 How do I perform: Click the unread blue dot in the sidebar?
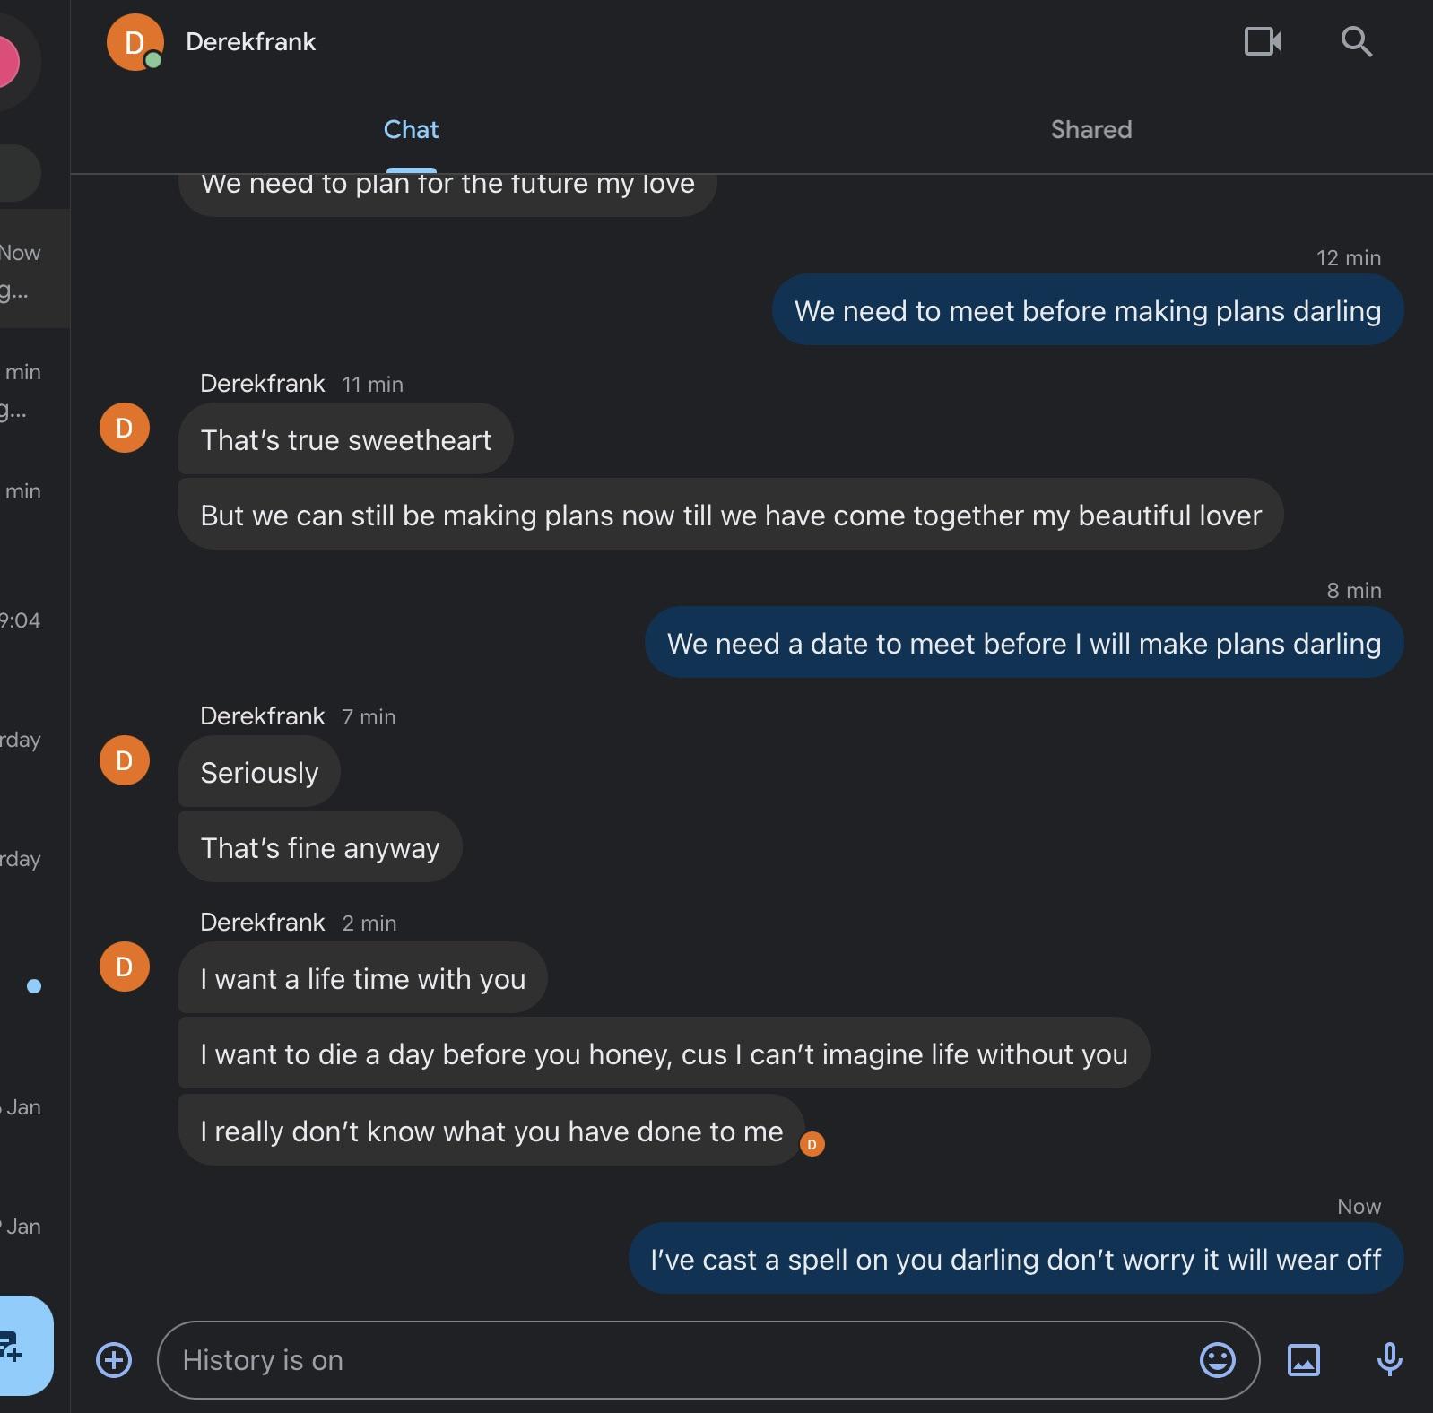coord(34,987)
